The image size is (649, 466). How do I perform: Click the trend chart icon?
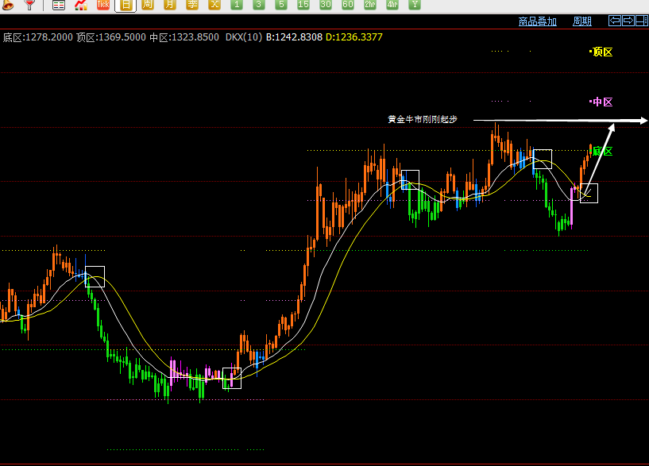pyautogui.click(x=81, y=5)
